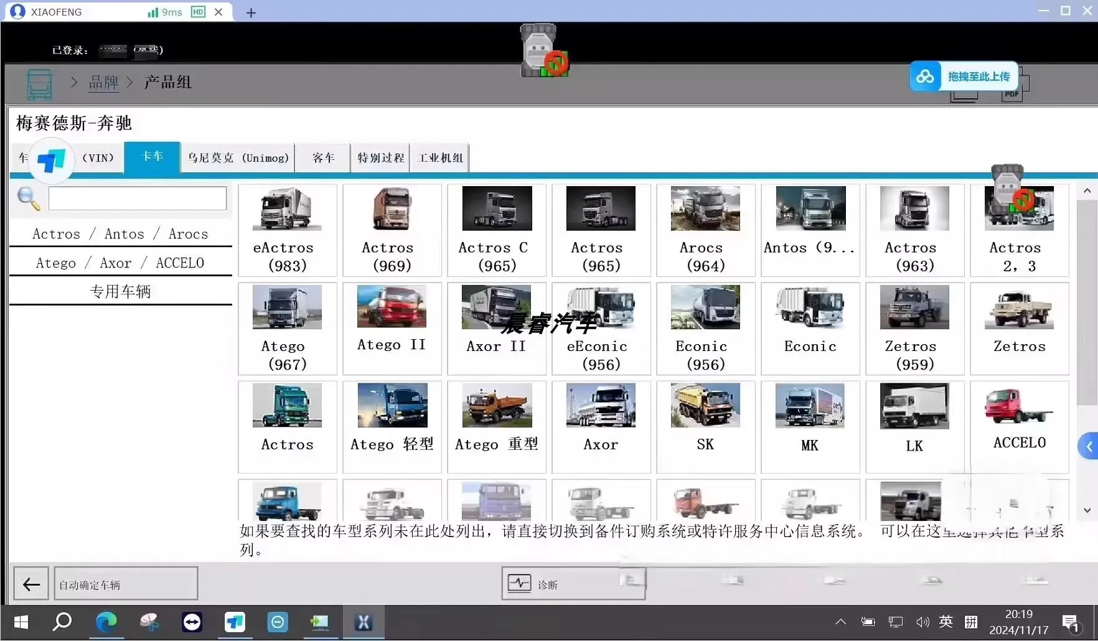Open the volume control in tray
The width and height of the screenshot is (1098, 641).
pos(922,622)
